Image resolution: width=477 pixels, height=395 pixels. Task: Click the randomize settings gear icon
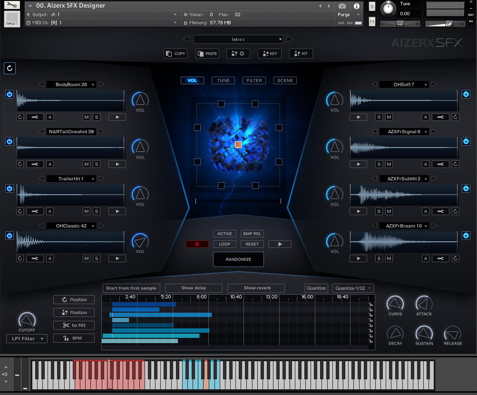(238, 54)
